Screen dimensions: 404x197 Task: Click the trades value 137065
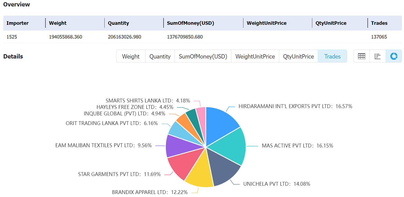[x=379, y=37]
